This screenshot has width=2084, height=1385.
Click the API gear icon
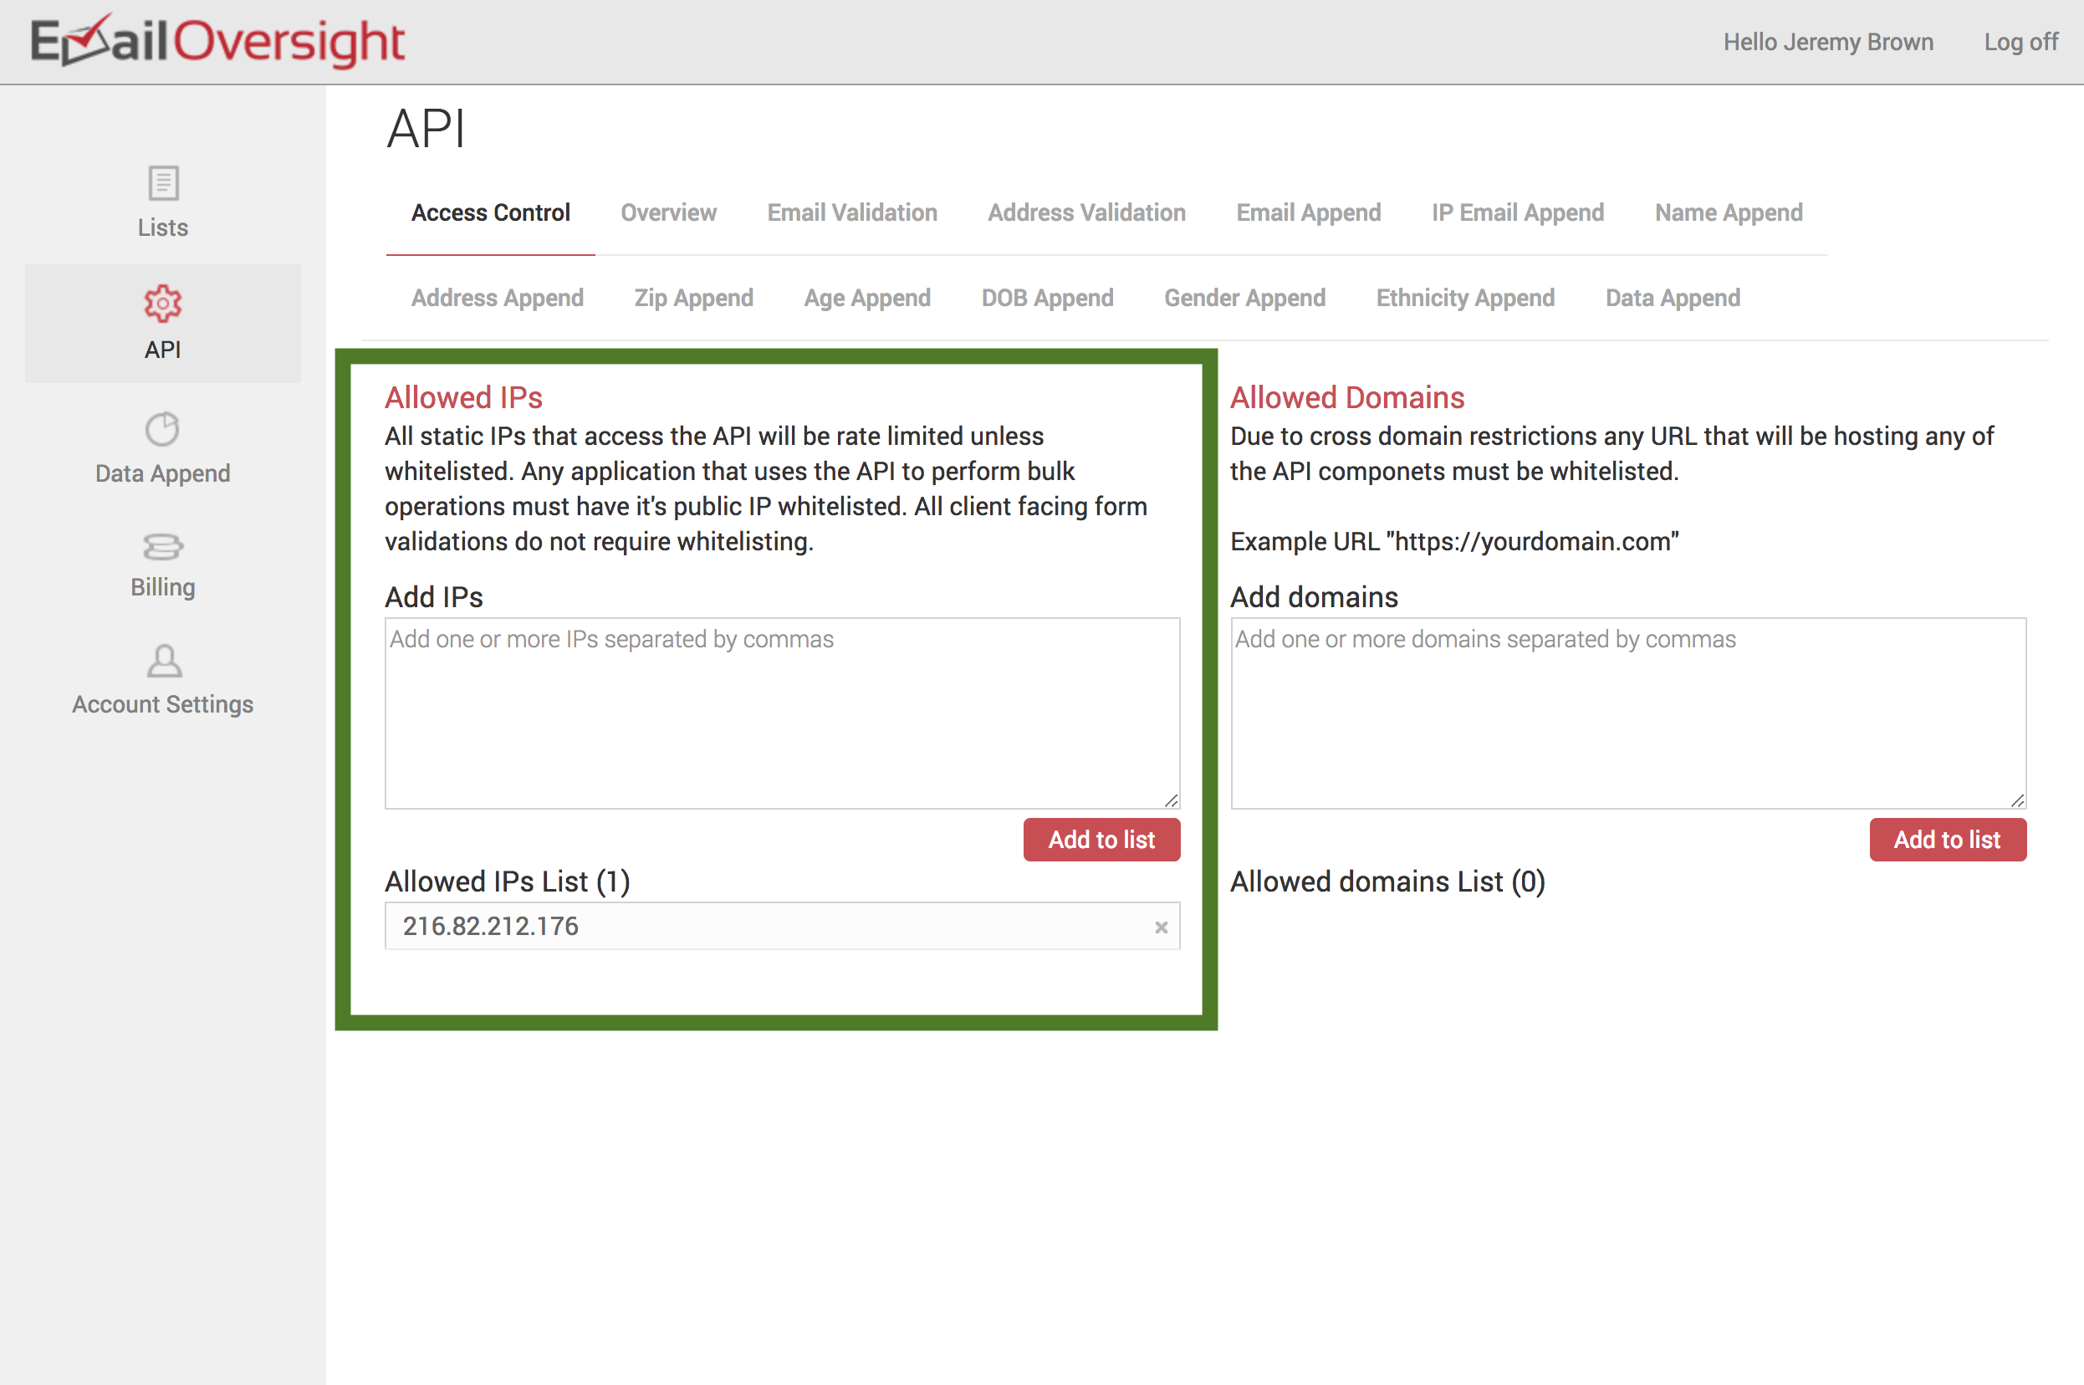(x=163, y=304)
